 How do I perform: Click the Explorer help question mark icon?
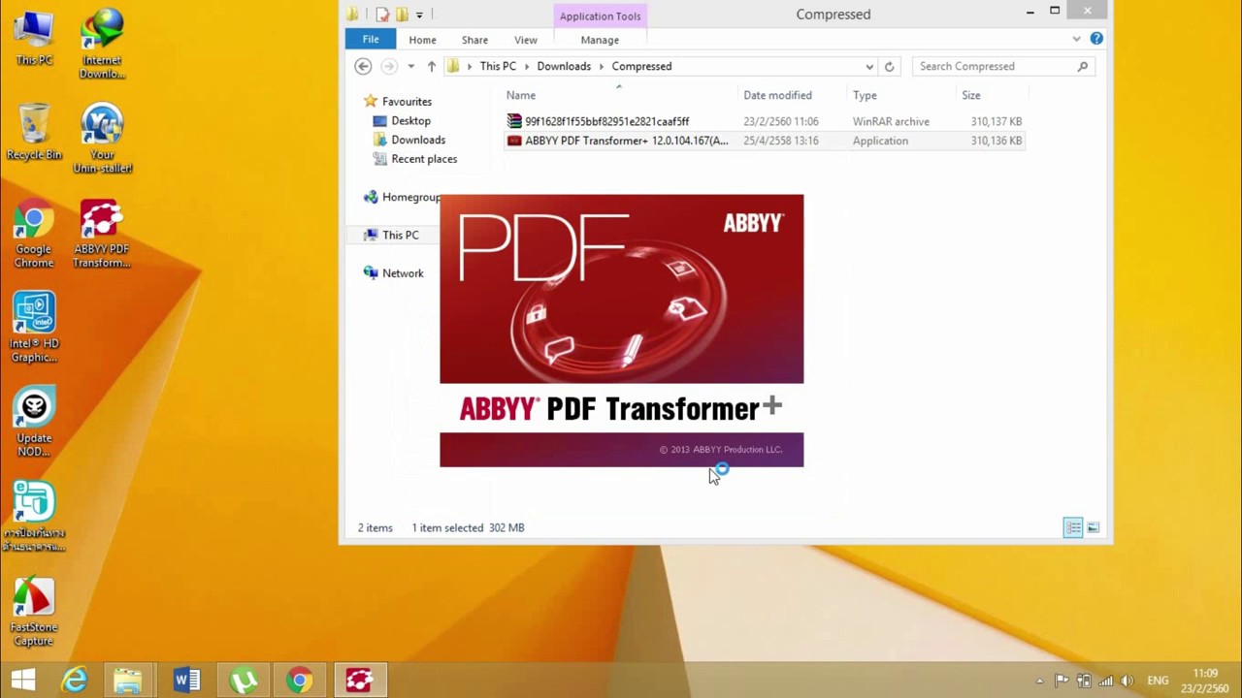1096,39
